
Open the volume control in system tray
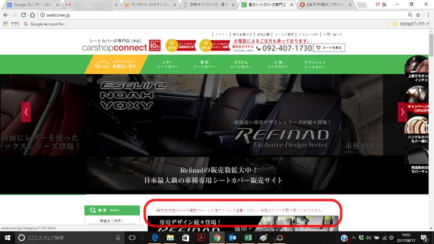[369, 238]
